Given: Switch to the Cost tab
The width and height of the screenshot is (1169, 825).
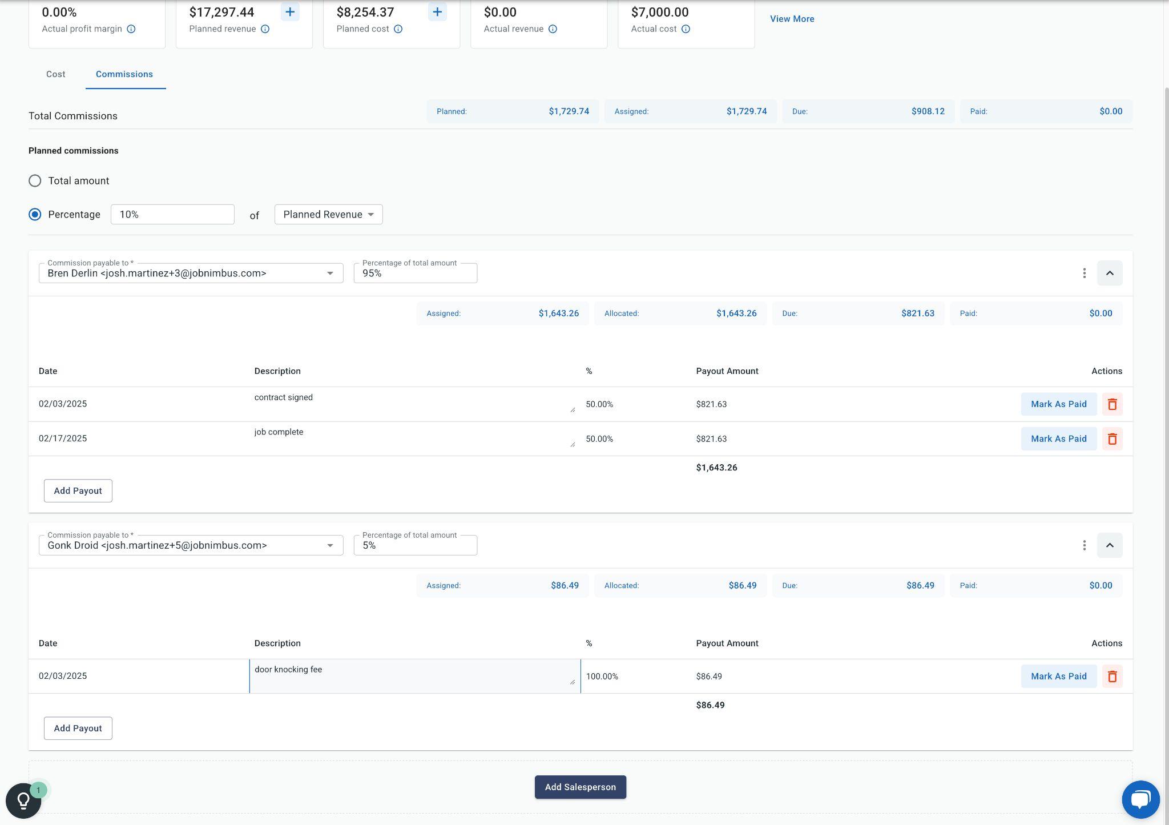Looking at the screenshot, I should click(x=56, y=74).
